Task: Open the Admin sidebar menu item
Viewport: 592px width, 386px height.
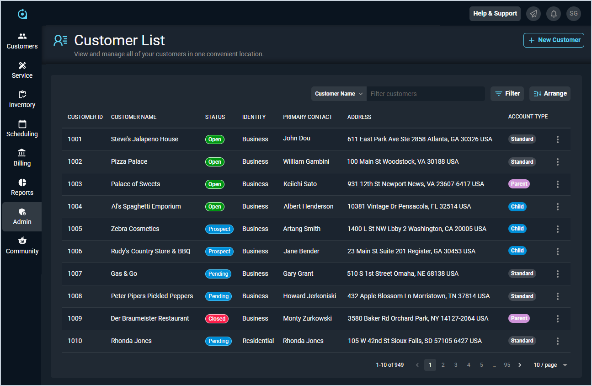Action: coord(22,217)
